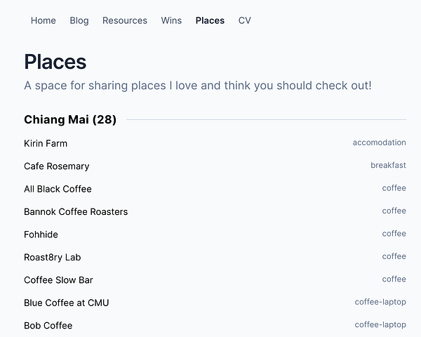Open the CV page
The width and height of the screenshot is (421, 337).
[244, 20]
